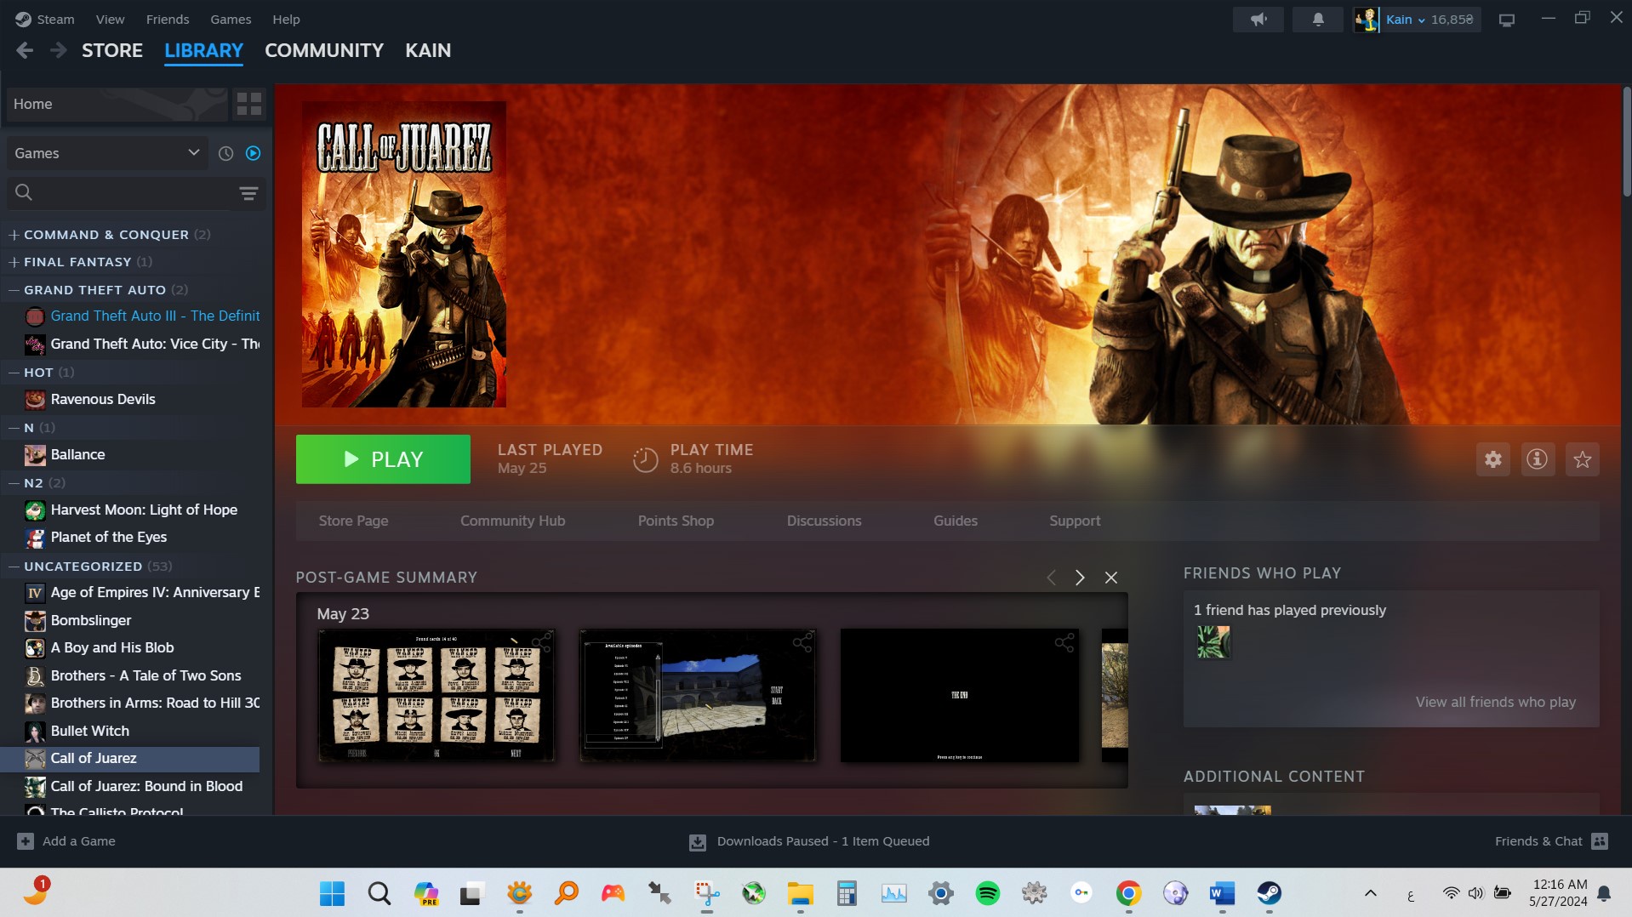Dismiss the post-game summary section
Viewport: 1632px width, 917px height.
click(x=1110, y=578)
